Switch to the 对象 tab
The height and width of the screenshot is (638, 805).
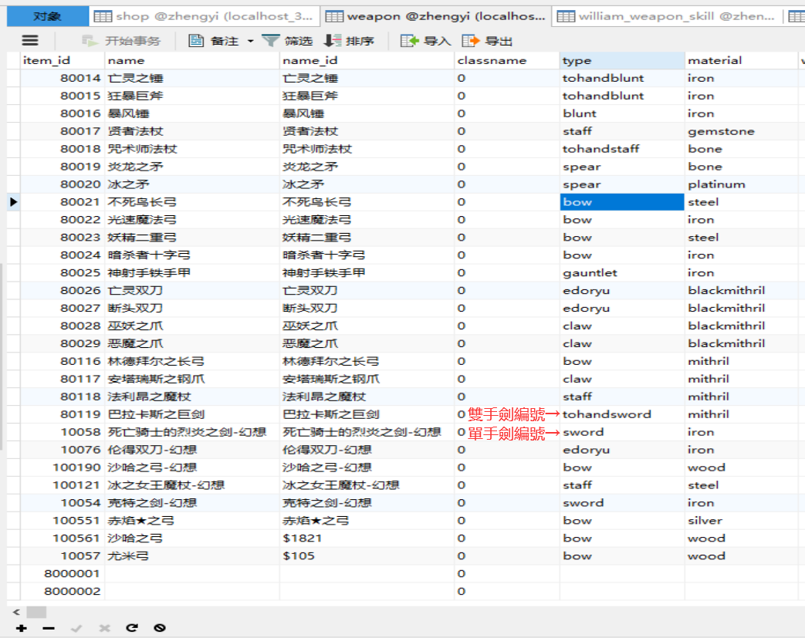[x=47, y=16]
